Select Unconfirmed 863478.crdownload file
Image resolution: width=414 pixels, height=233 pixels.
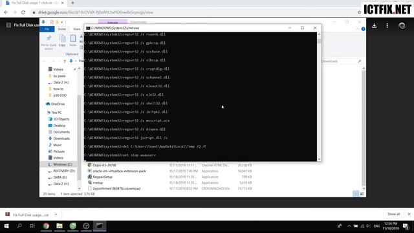(116, 188)
